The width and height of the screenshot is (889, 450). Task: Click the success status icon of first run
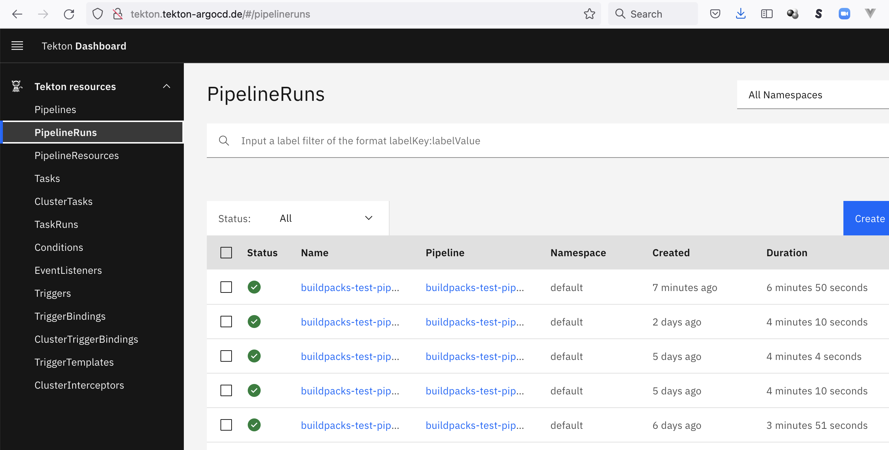(x=254, y=287)
